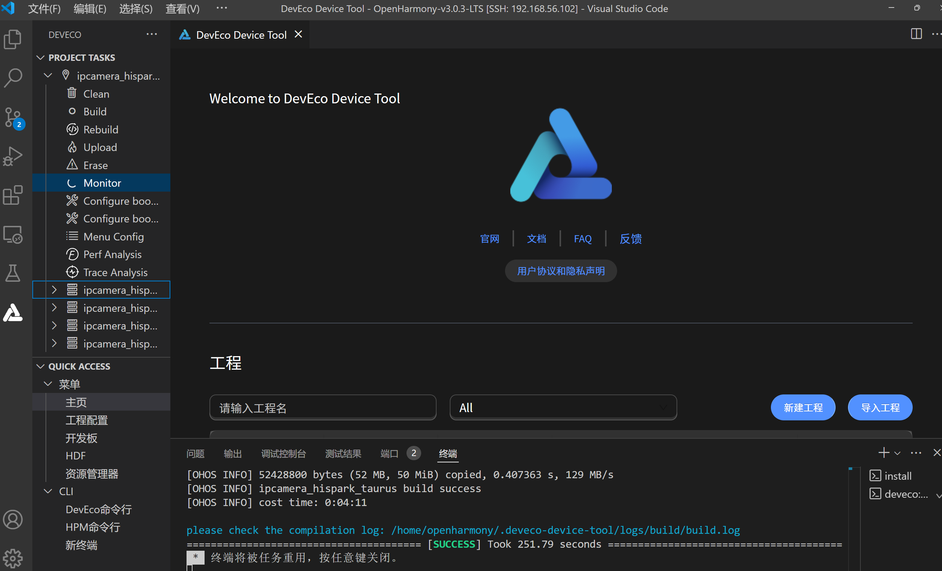Click the Erase warning triangle icon
Image resolution: width=942 pixels, height=571 pixels.
[x=72, y=165]
